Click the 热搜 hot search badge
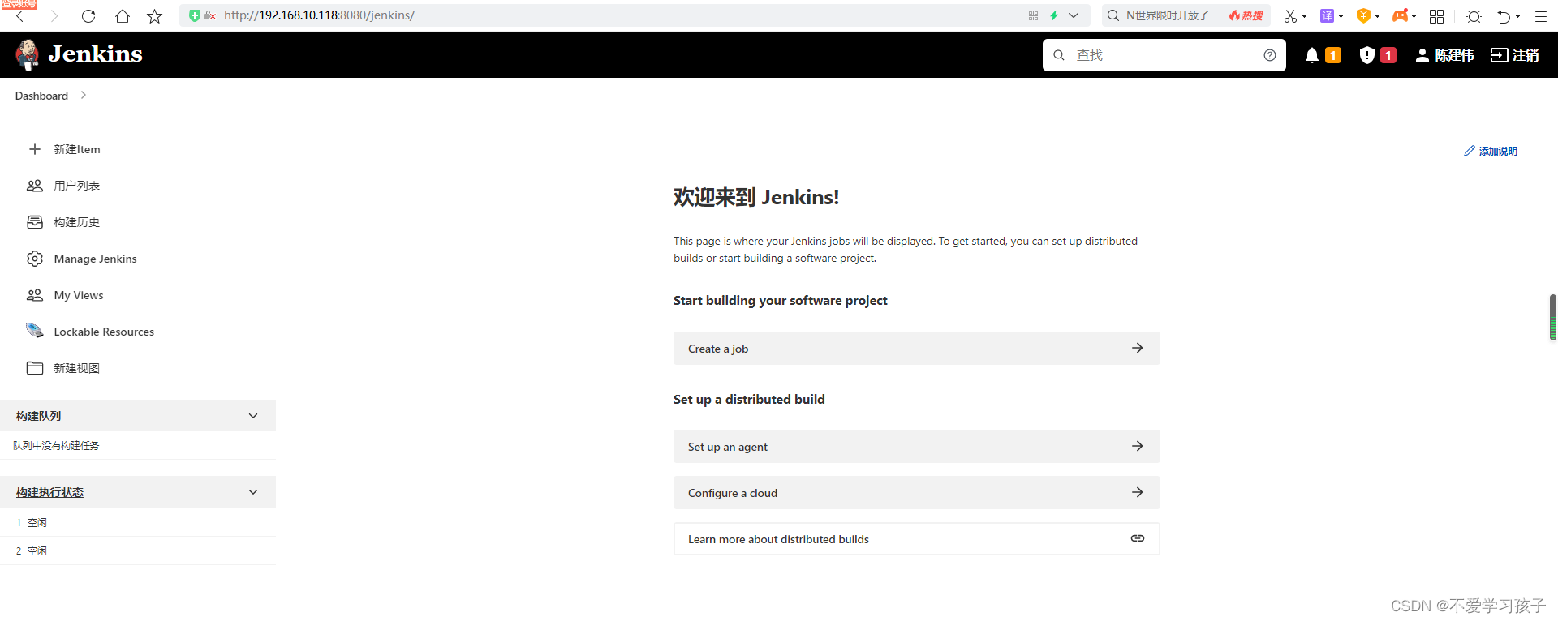The height and width of the screenshot is (621, 1558). coord(1246,15)
